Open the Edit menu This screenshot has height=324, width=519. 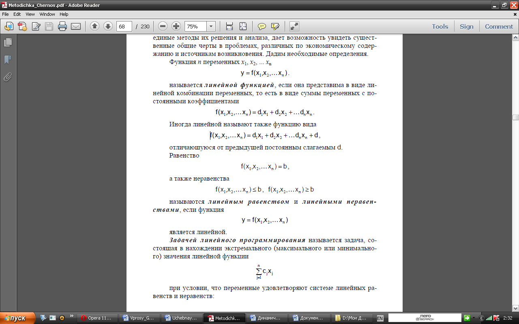tap(17, 14)
